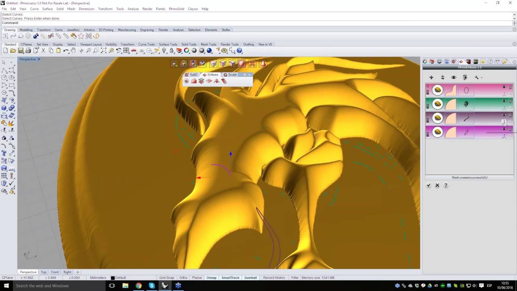Switch to the SubD tab in floating toolbar
517x291 pixels.
(191, 75)
